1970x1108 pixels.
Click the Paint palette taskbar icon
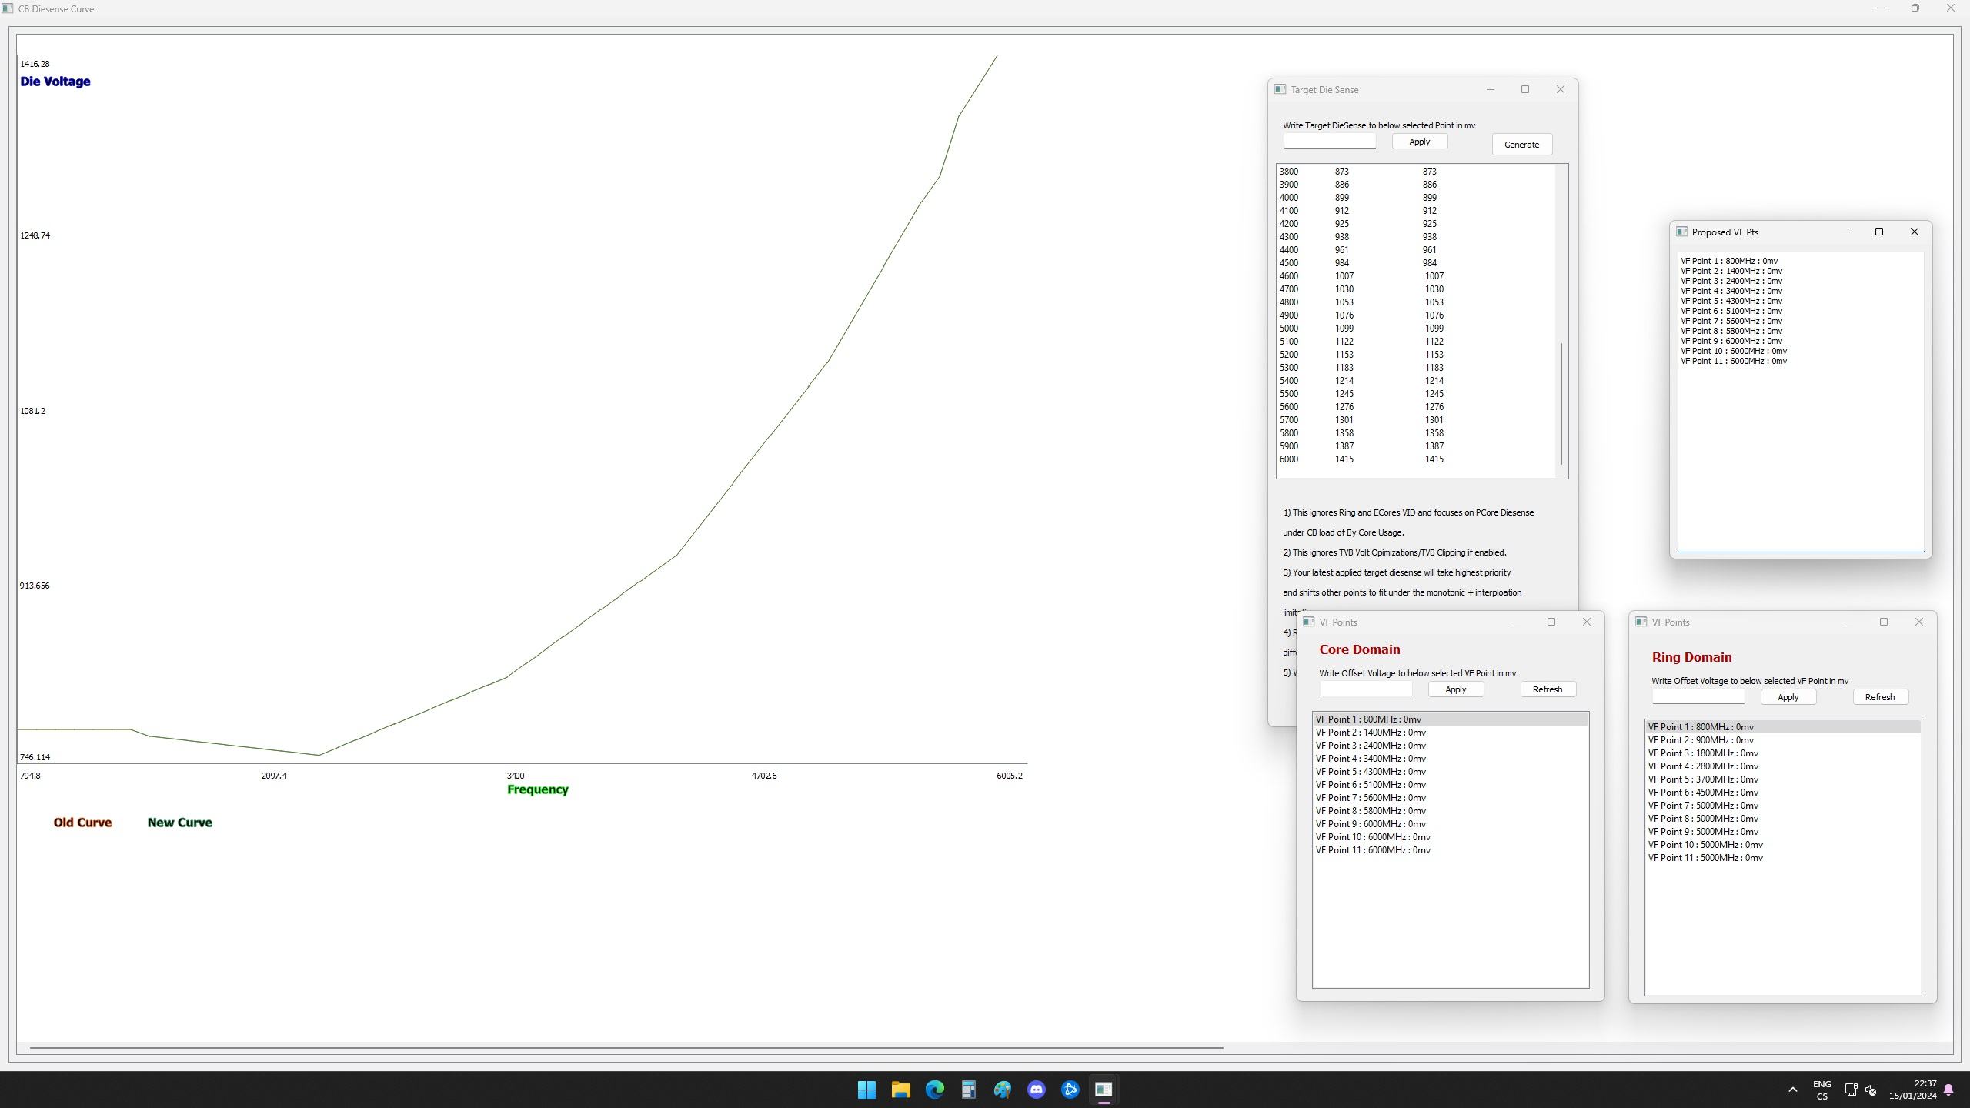tap(1002, 1090)
